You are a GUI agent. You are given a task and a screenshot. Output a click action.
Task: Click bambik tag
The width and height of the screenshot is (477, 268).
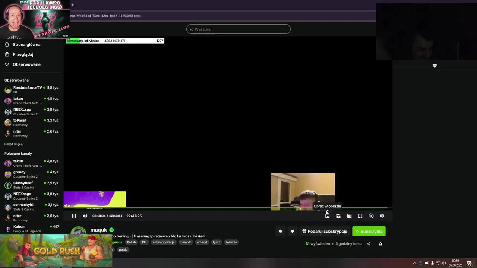tap(186, 242)
